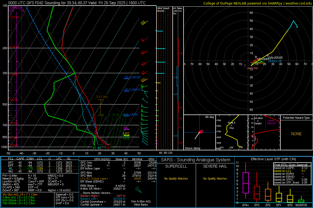Select the 12 km height marker
The height and width of the screenshot is (208, 313).
[15, 47]
